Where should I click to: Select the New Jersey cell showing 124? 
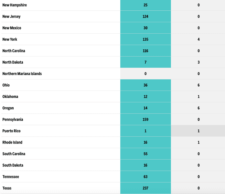pos(145,16)
